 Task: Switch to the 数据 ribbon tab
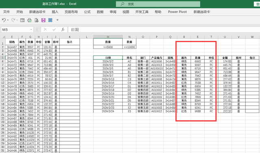pyautogui.click(x=100, y=12)
